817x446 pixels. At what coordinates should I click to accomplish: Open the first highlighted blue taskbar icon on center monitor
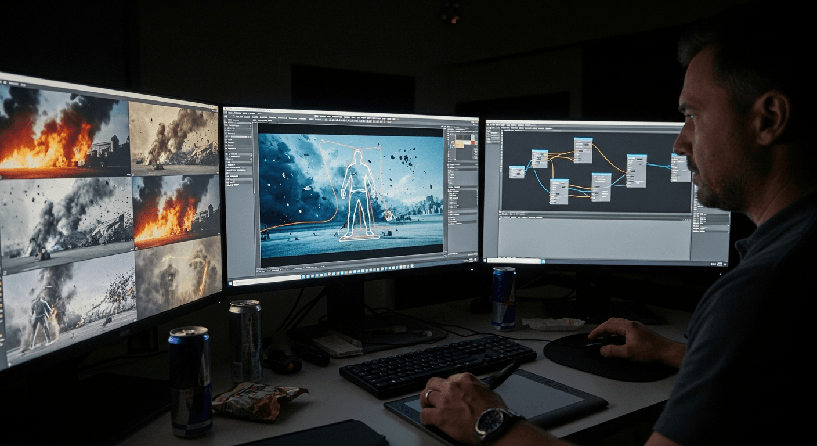tap(303, 276)
